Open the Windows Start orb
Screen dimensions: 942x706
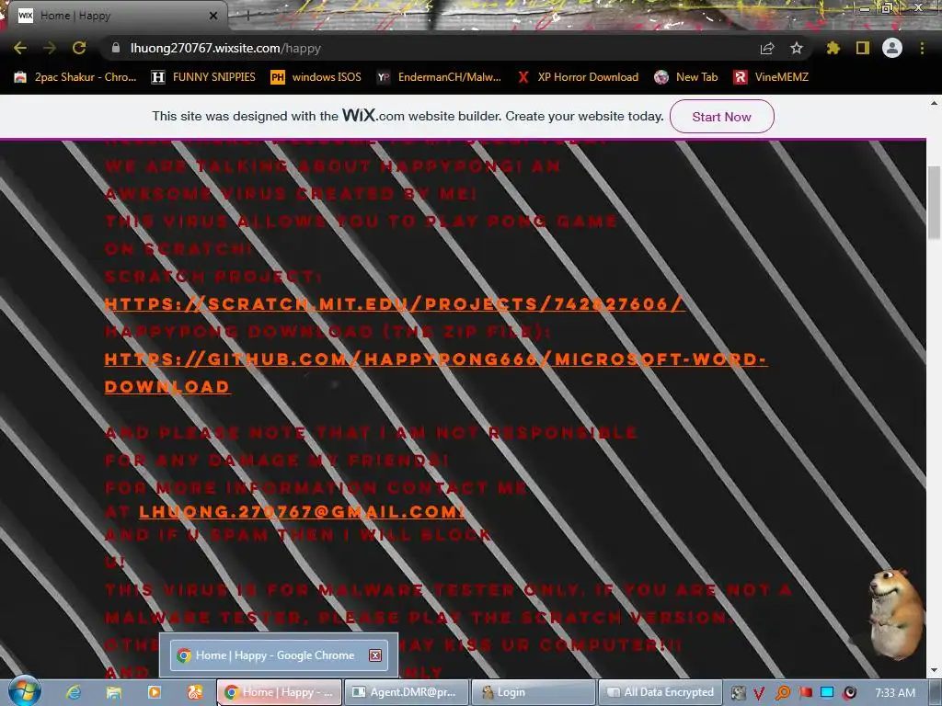pyautogui.click(x=24, y=691)
